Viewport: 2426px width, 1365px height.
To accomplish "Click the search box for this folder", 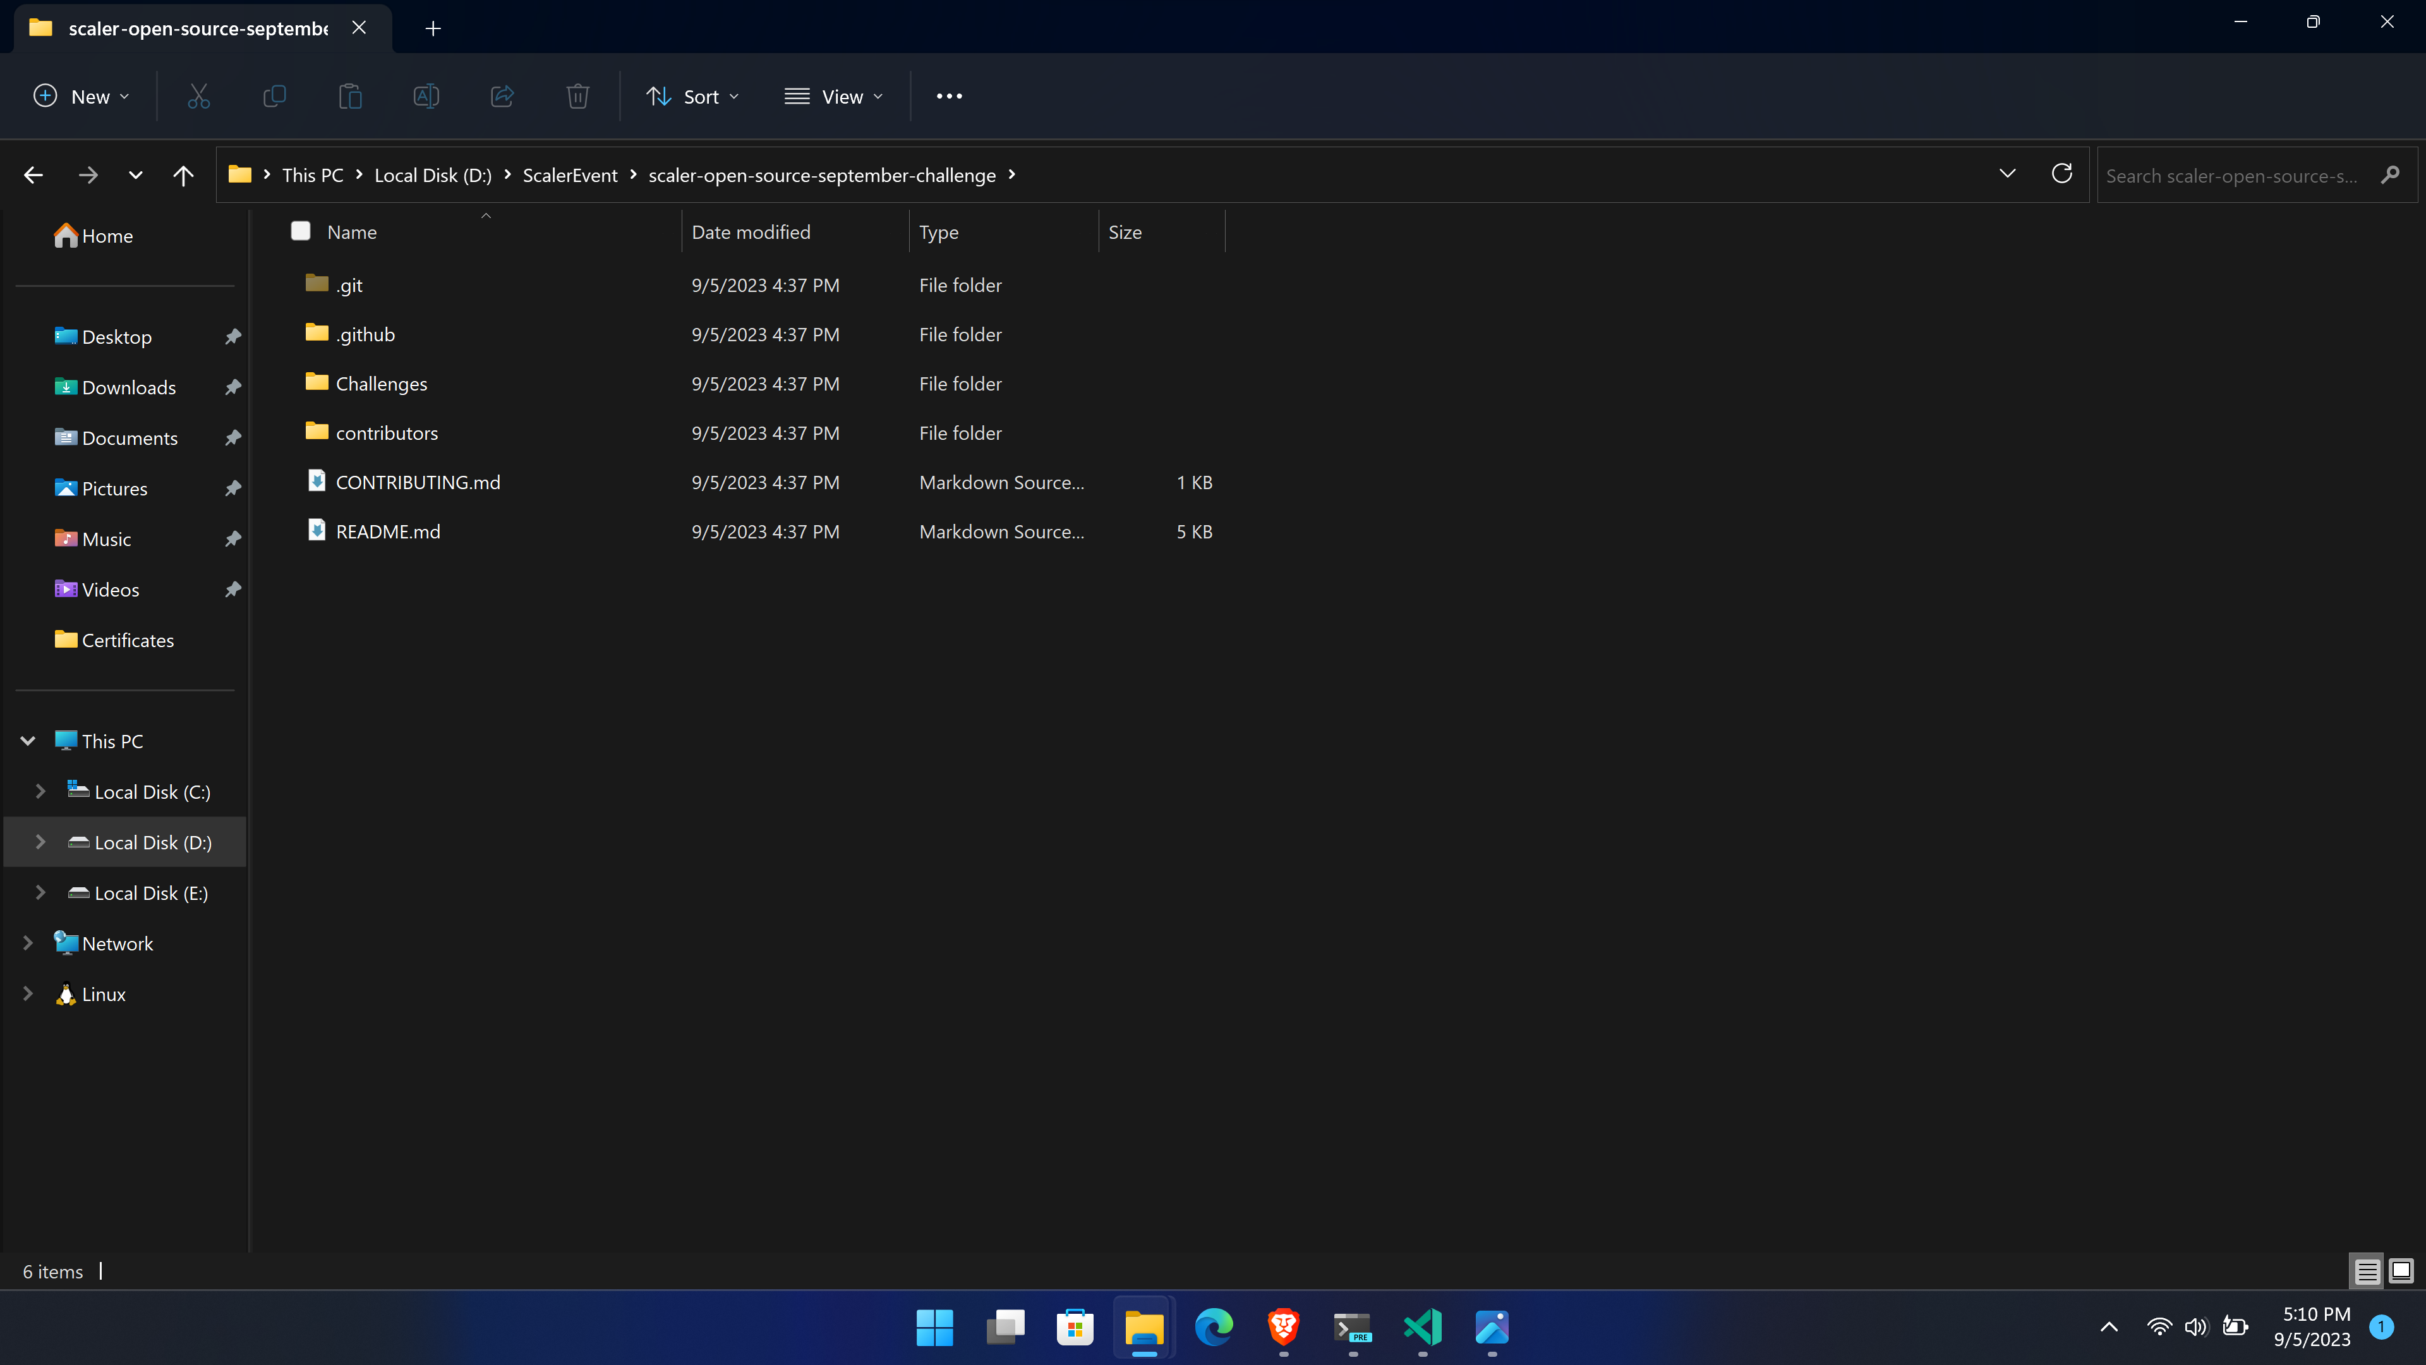I will point(2232,175).
